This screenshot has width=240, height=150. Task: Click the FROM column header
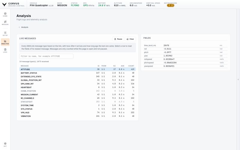104,66
